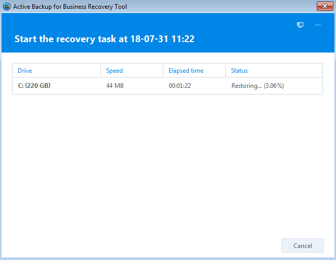
Task: Click the 'Start the recovery task' heading
Action: [x=105, y=39]
